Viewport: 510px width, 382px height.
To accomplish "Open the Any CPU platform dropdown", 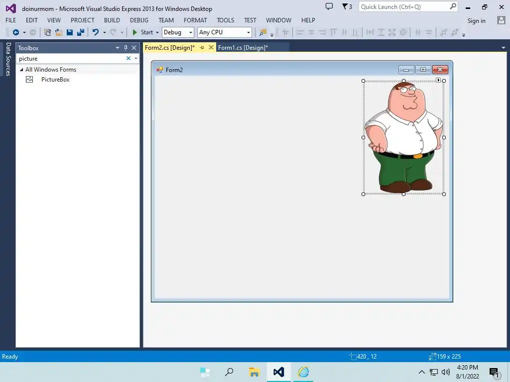I will pos(248,32).
